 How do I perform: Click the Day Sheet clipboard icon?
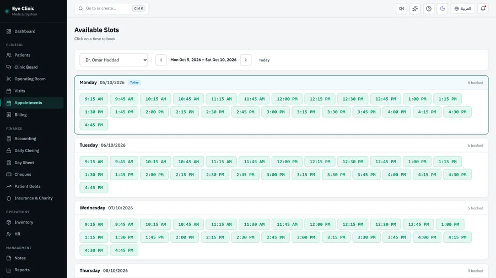(9, 163)
